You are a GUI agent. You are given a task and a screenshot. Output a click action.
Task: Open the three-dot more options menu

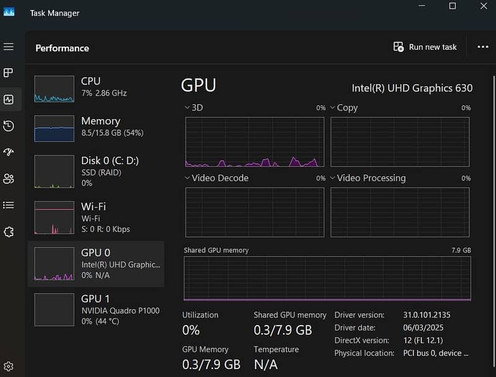pos(483,47)
